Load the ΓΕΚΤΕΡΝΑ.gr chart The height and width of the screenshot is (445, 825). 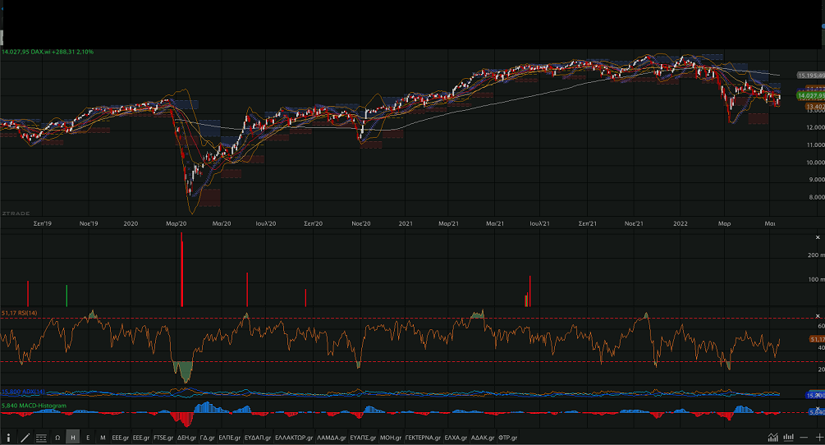pos(423,437)
